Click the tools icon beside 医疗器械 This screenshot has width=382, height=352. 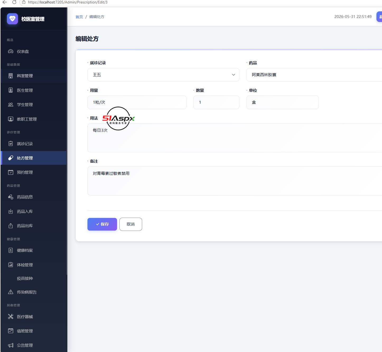[11, 317]
